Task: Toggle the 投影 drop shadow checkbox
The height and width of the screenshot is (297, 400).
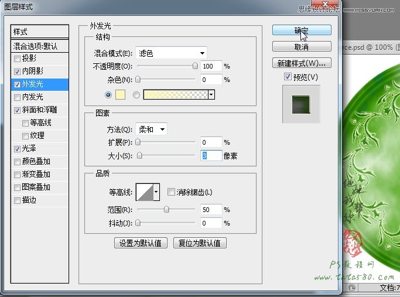Action: click(x=17, y=59)
